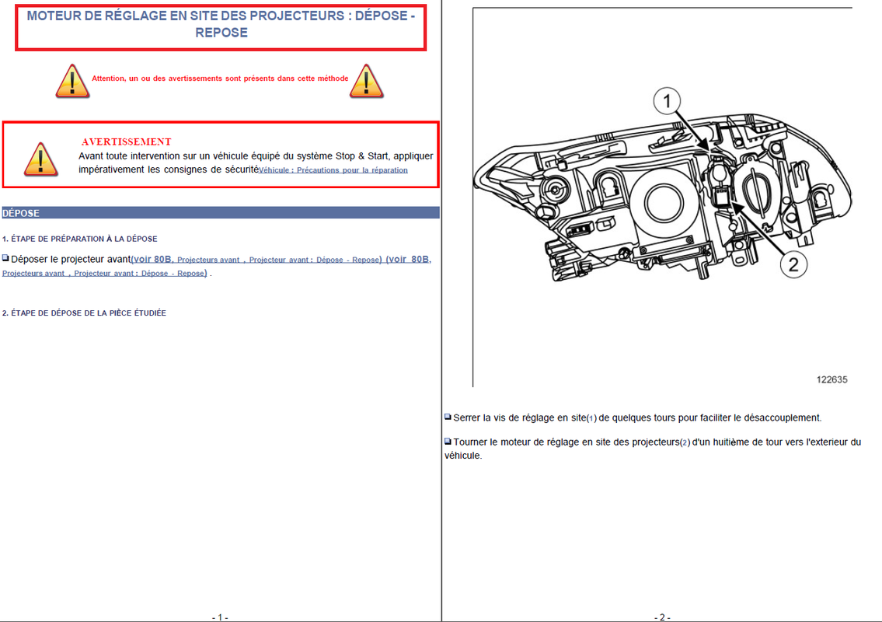Click the page number '- 2 -'
Screen dimensions: 882x622
pyautogui.click(x=662, y=617)
